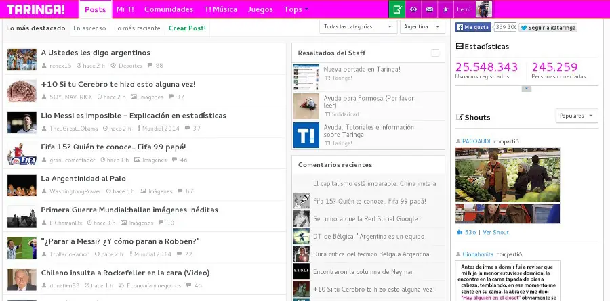Click the Facebook Me gusta button
This screenshot has height=301, width=610.
473,27
